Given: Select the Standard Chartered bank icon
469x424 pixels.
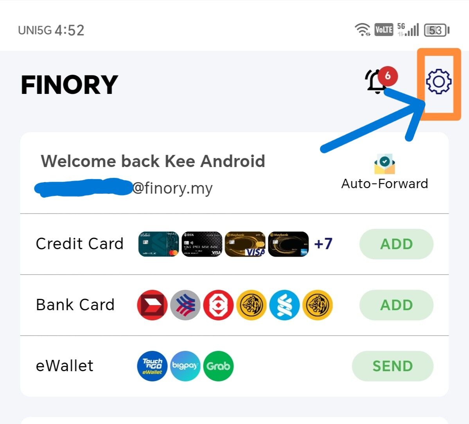Looking at the screenshot, I should click(x=284, y=305).
